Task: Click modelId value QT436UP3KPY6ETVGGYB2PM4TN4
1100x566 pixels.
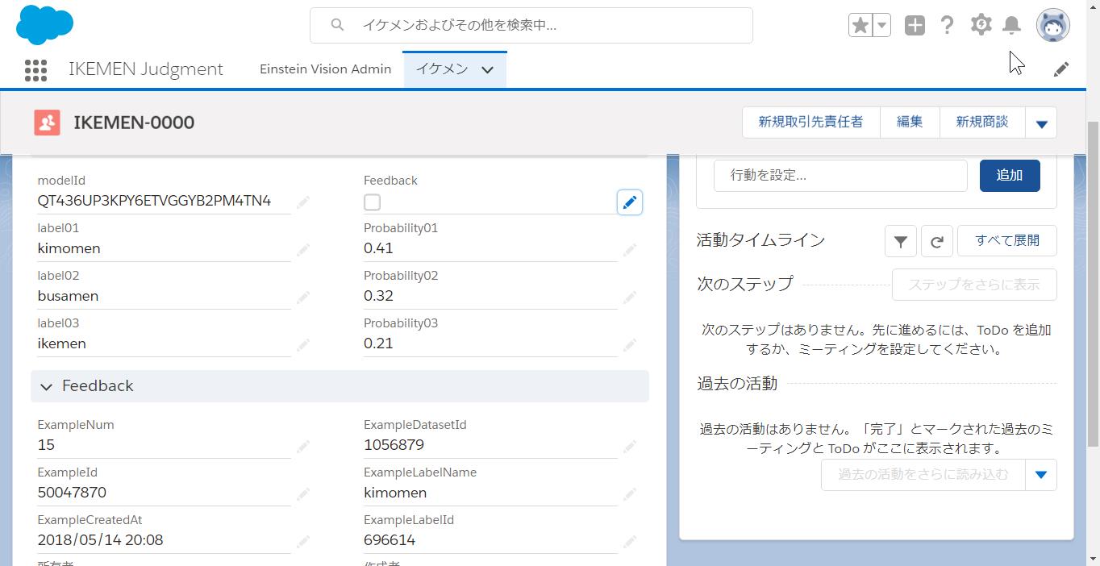Action: point(154,201)
